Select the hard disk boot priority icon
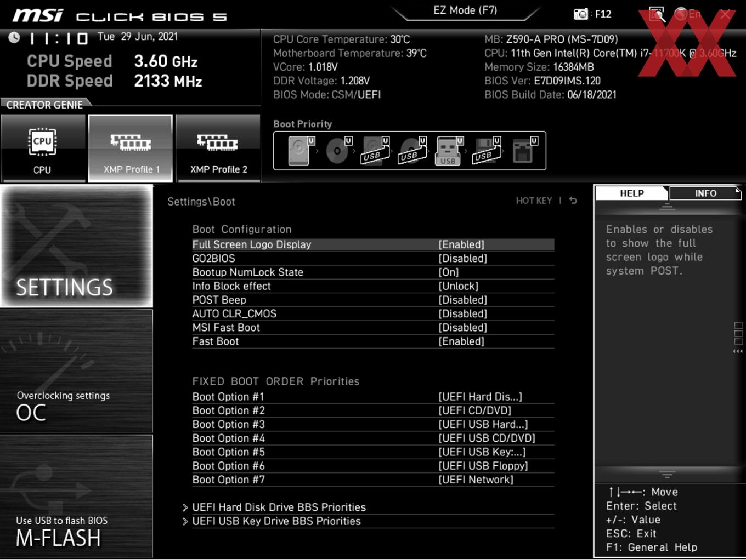Viewport: 746px width, 559px height. 301,151
